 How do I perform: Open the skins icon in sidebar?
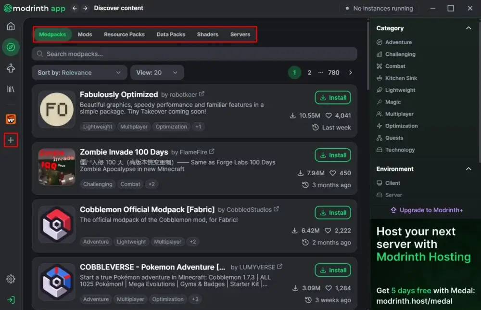tap(11, 68)
